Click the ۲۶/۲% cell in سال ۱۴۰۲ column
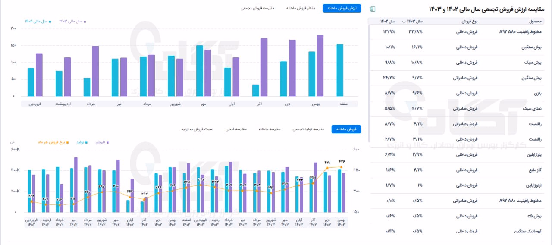Viewport: 552px width, 245px height. pyautogui.click(x=389, y=78)
